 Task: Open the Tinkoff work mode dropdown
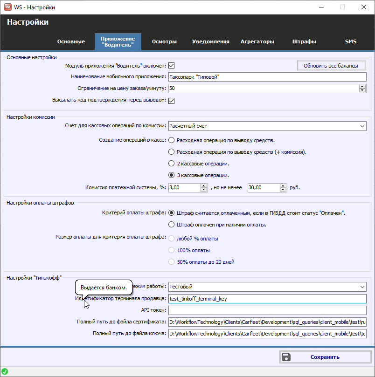click(x=362, y=287)
